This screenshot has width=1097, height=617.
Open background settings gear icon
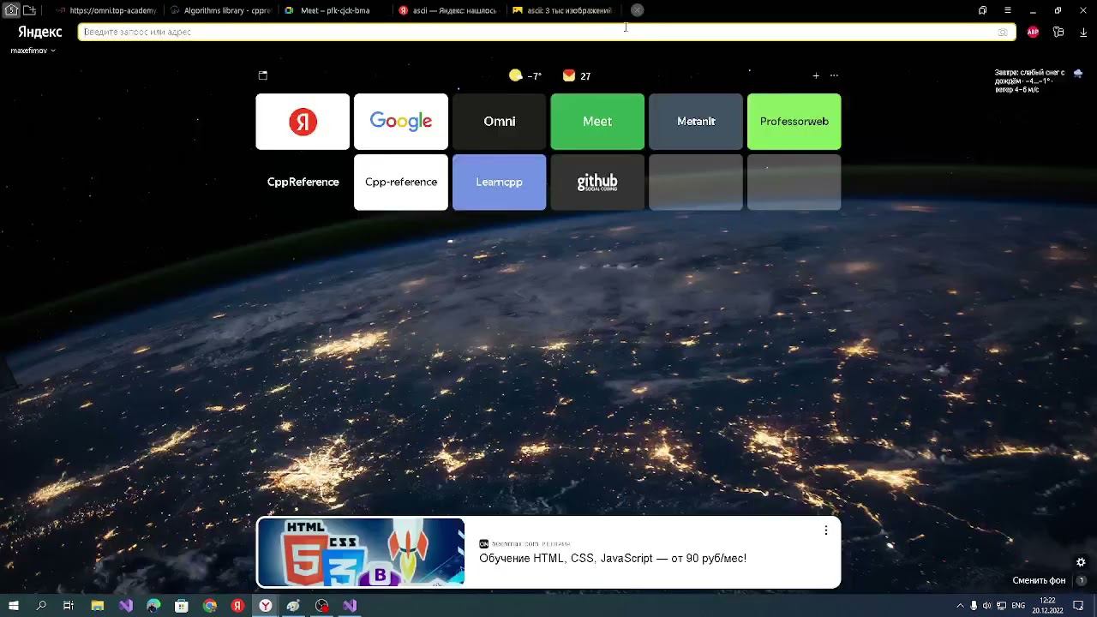[1081, 562]
